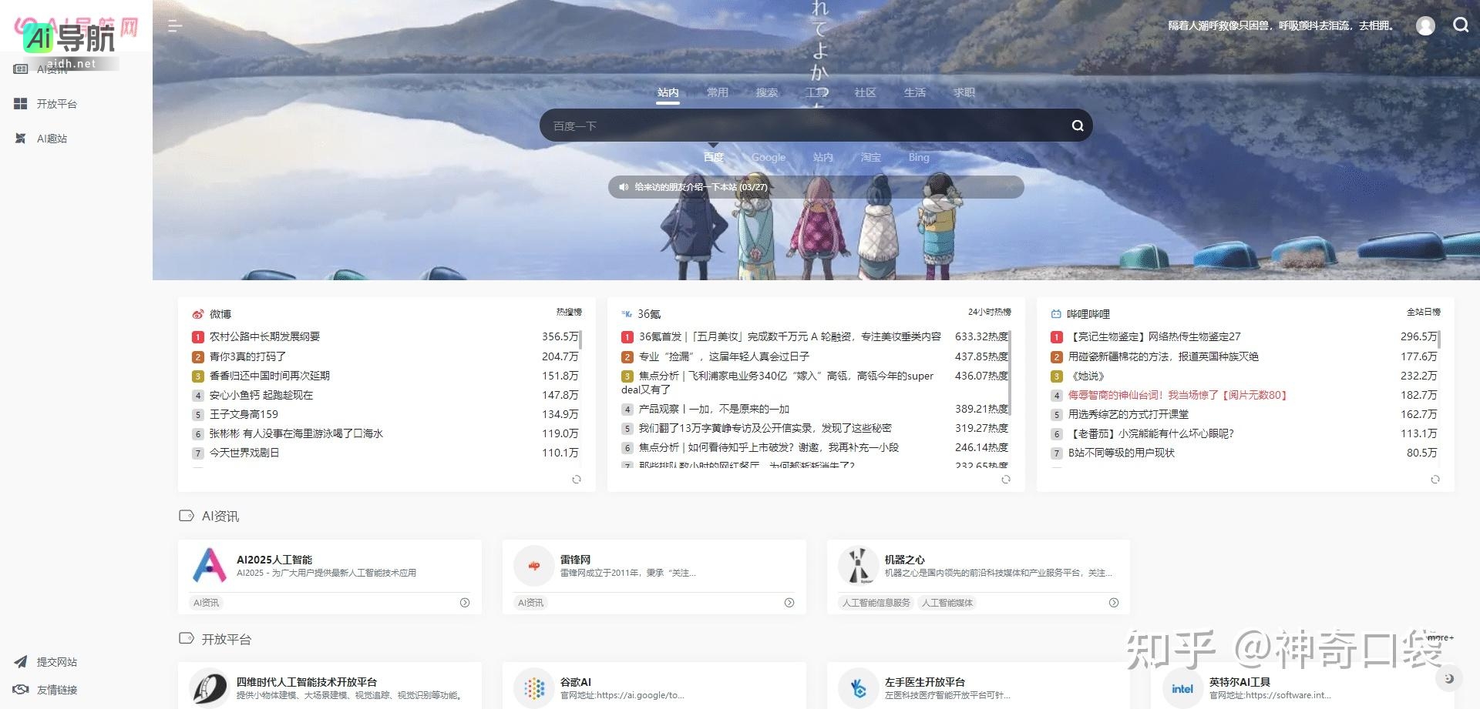Click the 微博 list scrollbar

pyautogui.click(x=580, y=339)
